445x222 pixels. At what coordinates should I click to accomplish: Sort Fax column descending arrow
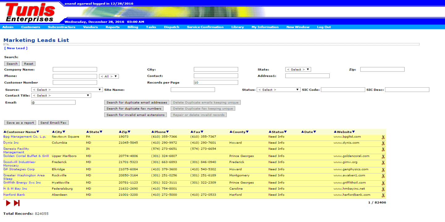[202, 132]
